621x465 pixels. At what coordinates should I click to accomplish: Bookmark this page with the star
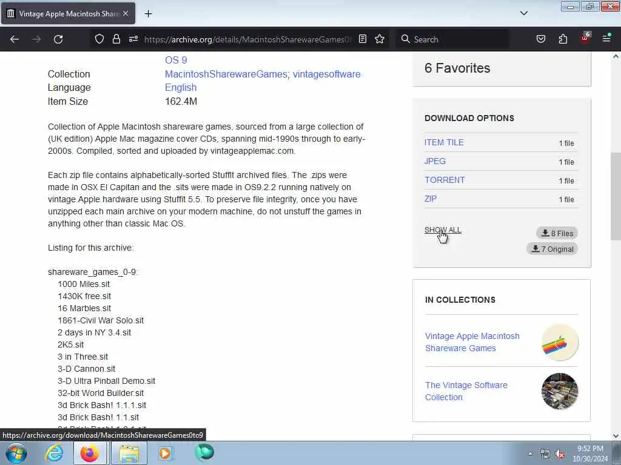[380, 39]
